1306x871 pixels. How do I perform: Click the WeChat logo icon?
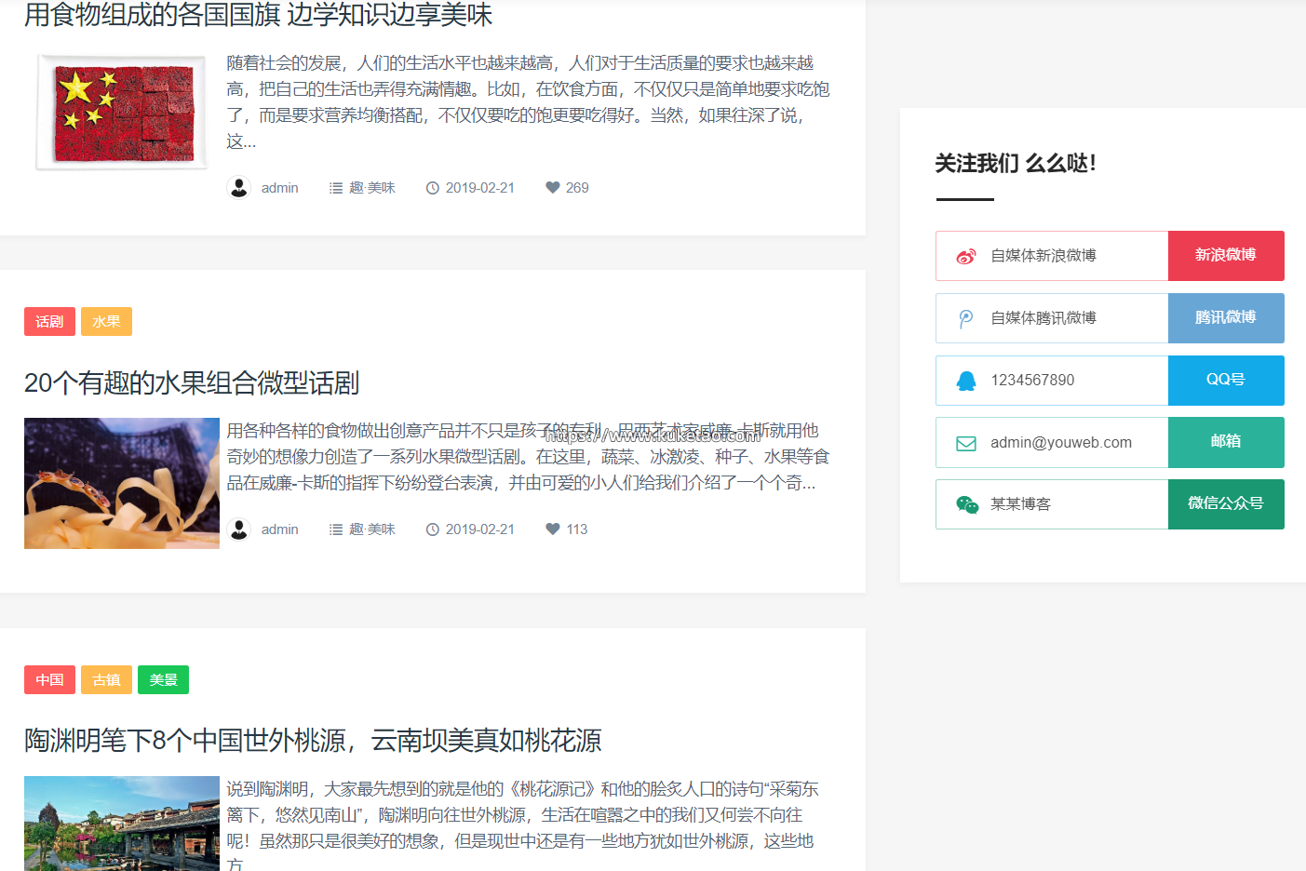pos(967,504)
